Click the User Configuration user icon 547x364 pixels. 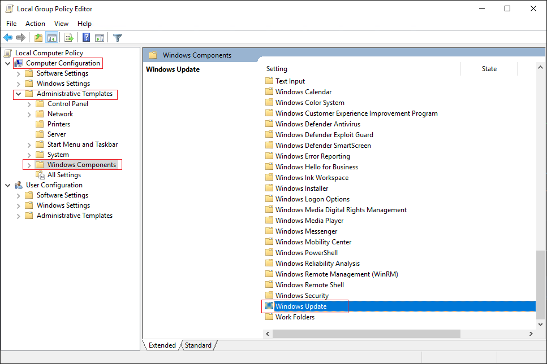19,185
